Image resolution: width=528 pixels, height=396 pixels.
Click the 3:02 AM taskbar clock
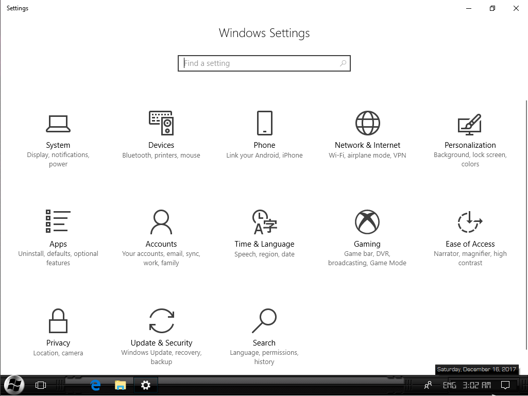(x=477, y=385)
